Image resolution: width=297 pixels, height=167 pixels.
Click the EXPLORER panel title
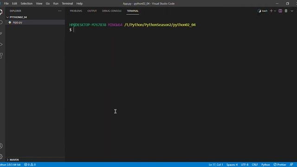[x=15, y=11]
